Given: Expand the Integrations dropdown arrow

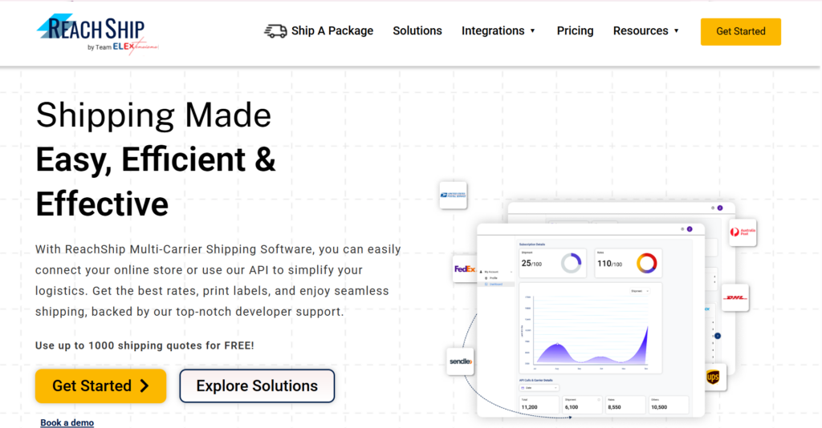Looking at the screenshot, I should (x=533, y=31).
